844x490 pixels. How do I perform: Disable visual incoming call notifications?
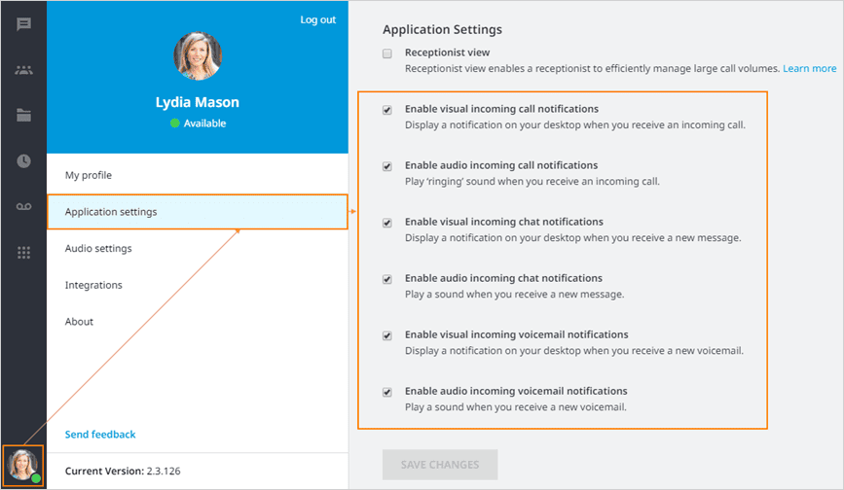[387, 110]
